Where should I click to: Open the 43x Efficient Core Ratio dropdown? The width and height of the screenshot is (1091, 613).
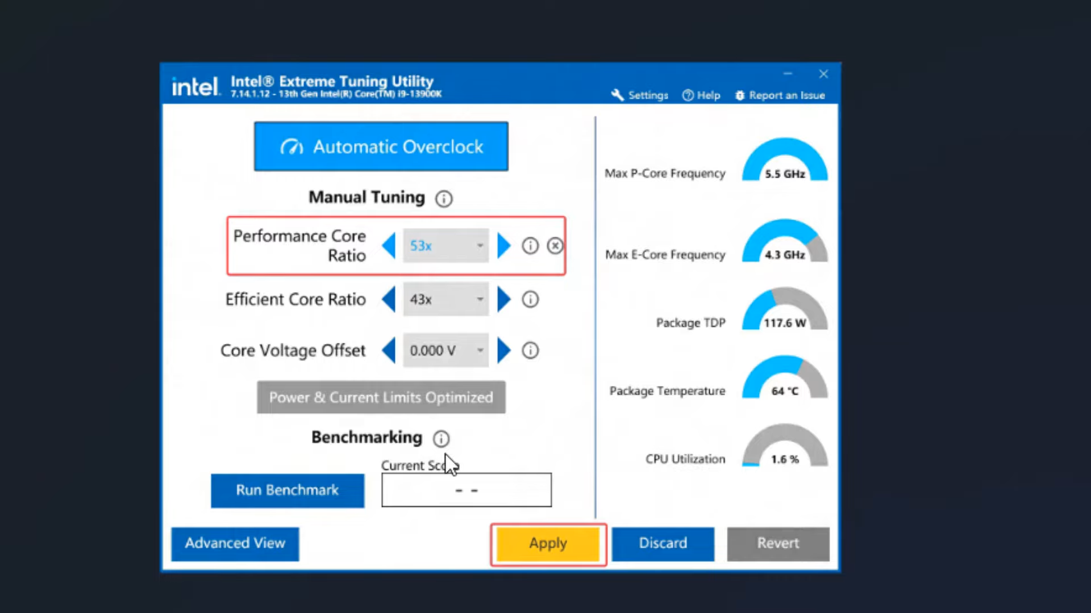click(446, 299)
